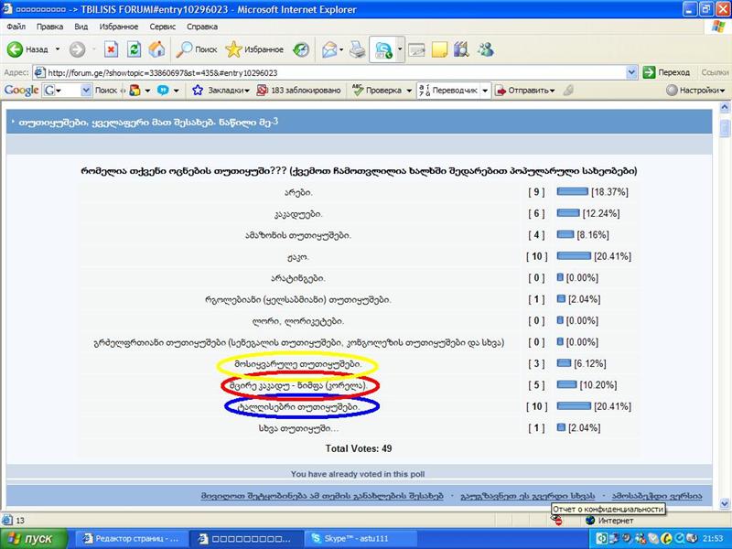732x549 pixels.
Task: Open the address bar history dropdown
Action: point(633,70)
